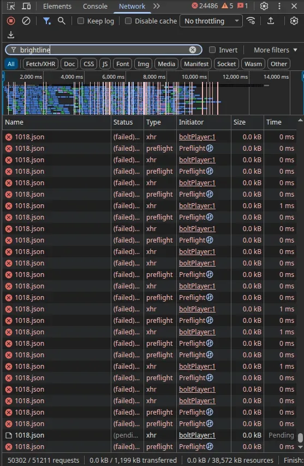This screenshot has width=304, height=466.
Task: Filter requests by Fetch/XHR
Action: 40,64
